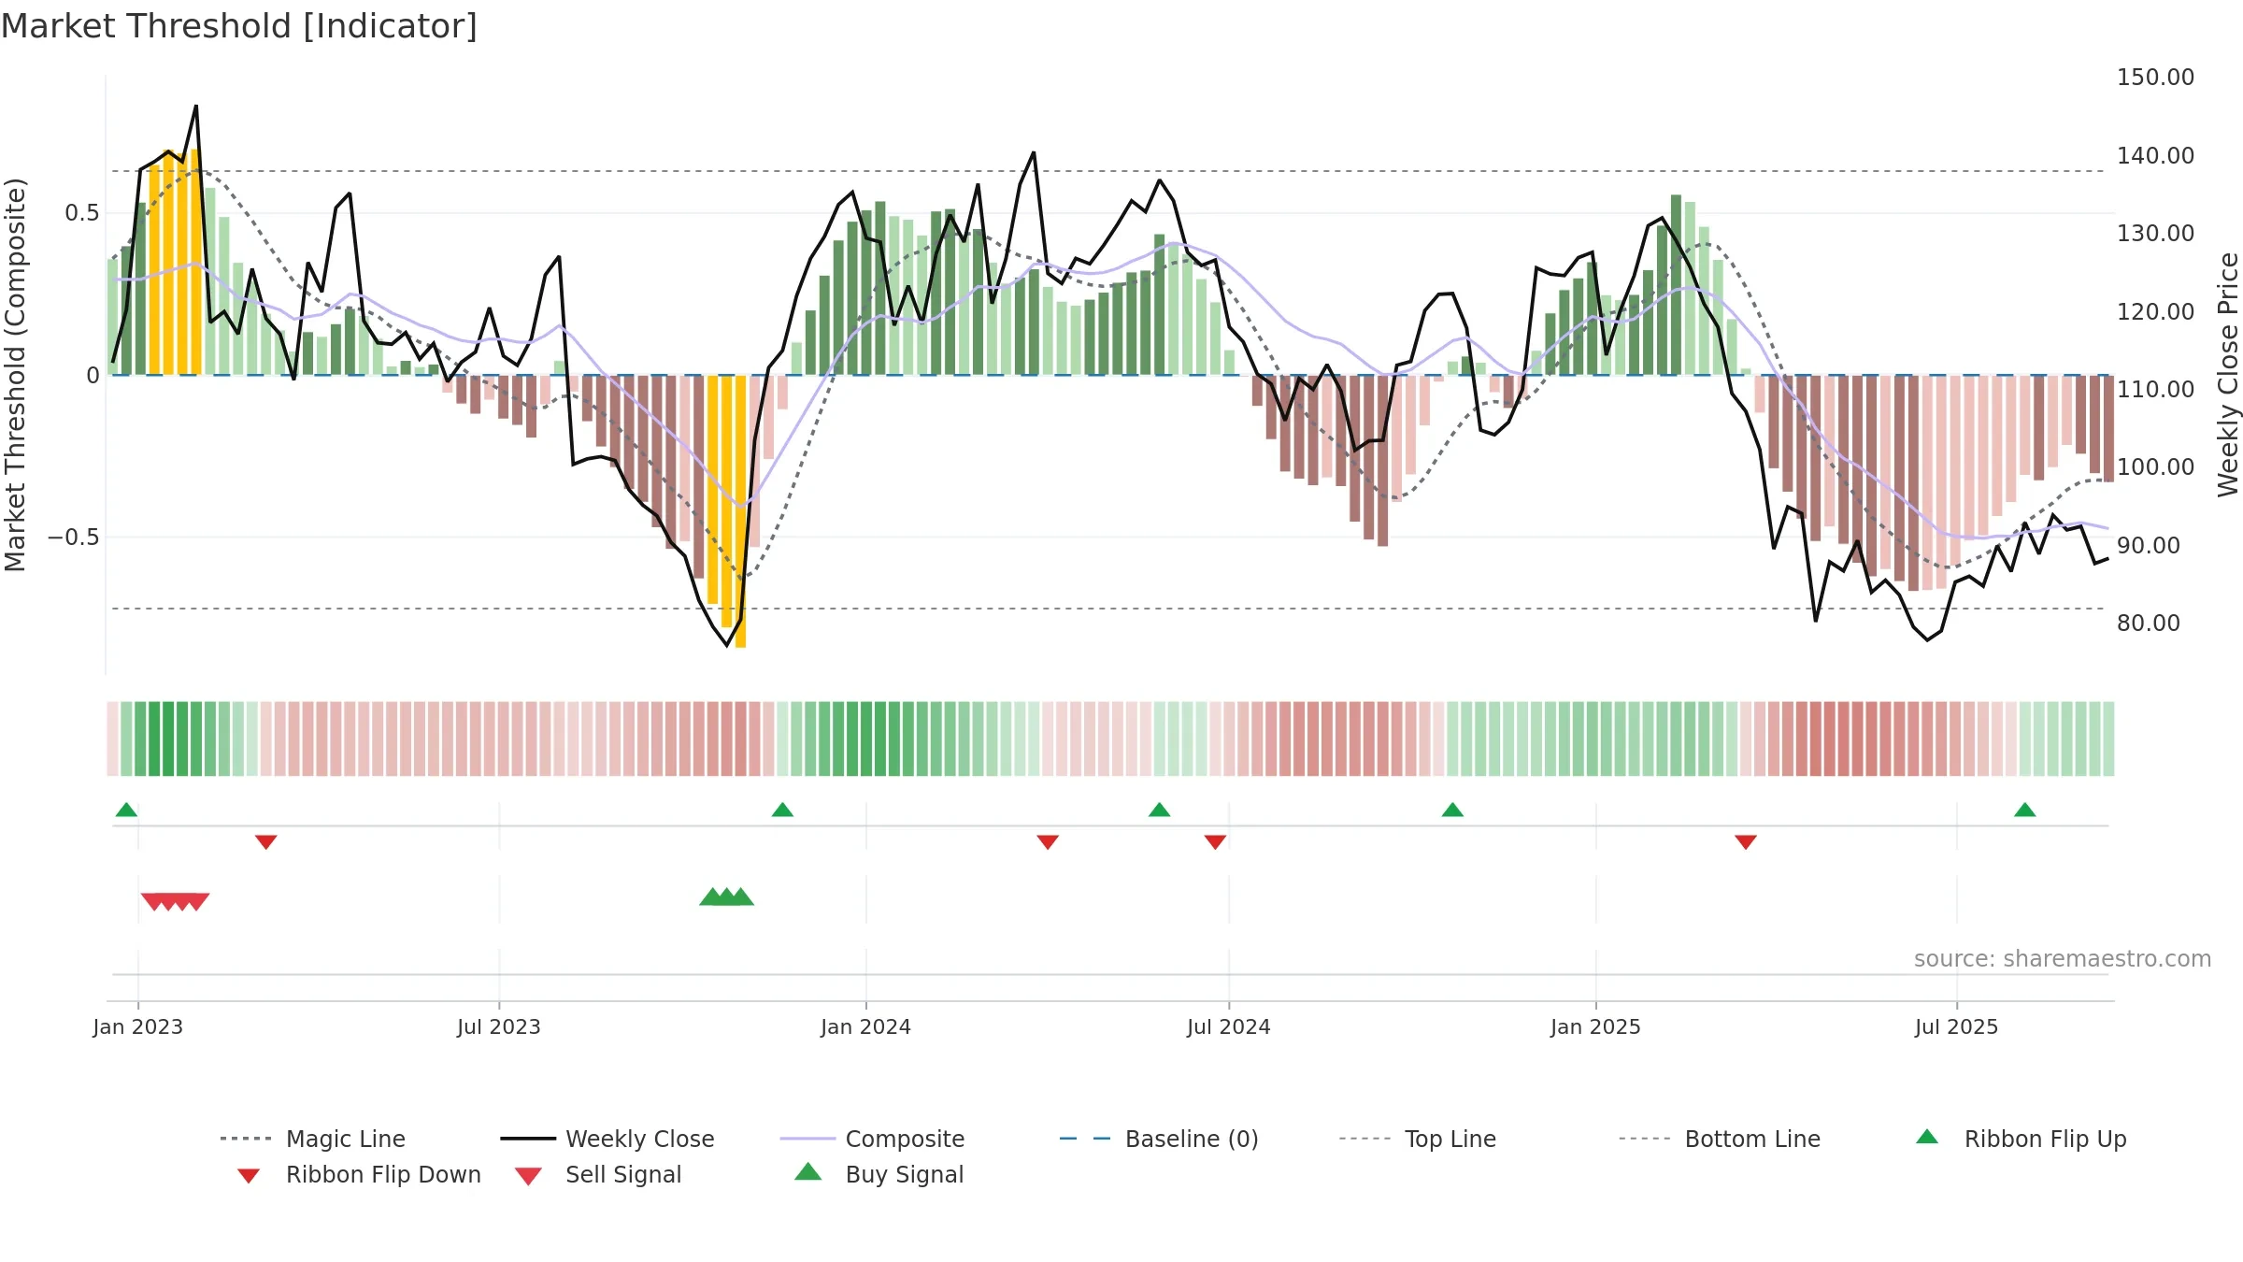Click the 100.00 price tick label
2243x1262 pixels.
tap(2155, 467)
